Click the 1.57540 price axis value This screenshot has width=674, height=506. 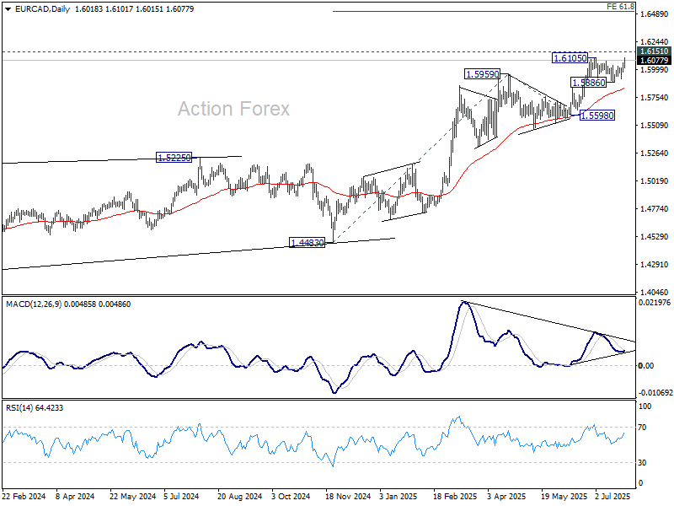click(655, 98)
